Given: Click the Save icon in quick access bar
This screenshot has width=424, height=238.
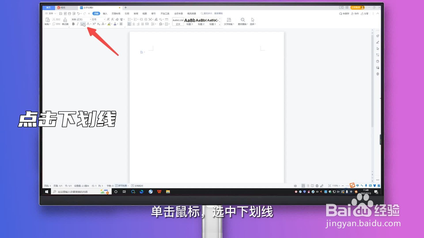Looking at the screenshot, I should [61, 13].
